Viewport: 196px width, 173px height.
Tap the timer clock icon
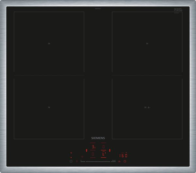pyautogui.click(x=124, y=161)
